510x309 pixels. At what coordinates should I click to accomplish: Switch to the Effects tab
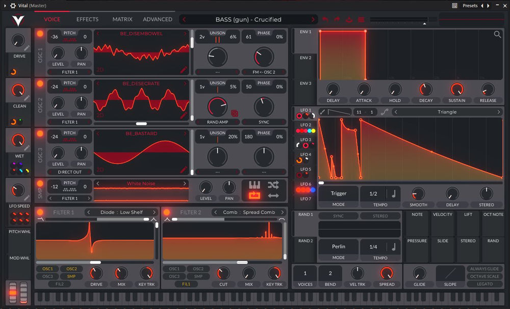coord(87,19)
